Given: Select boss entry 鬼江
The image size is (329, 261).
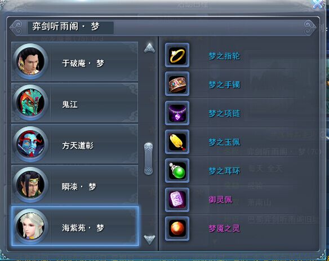Looking at the screenshot, I should coord(75,103).
